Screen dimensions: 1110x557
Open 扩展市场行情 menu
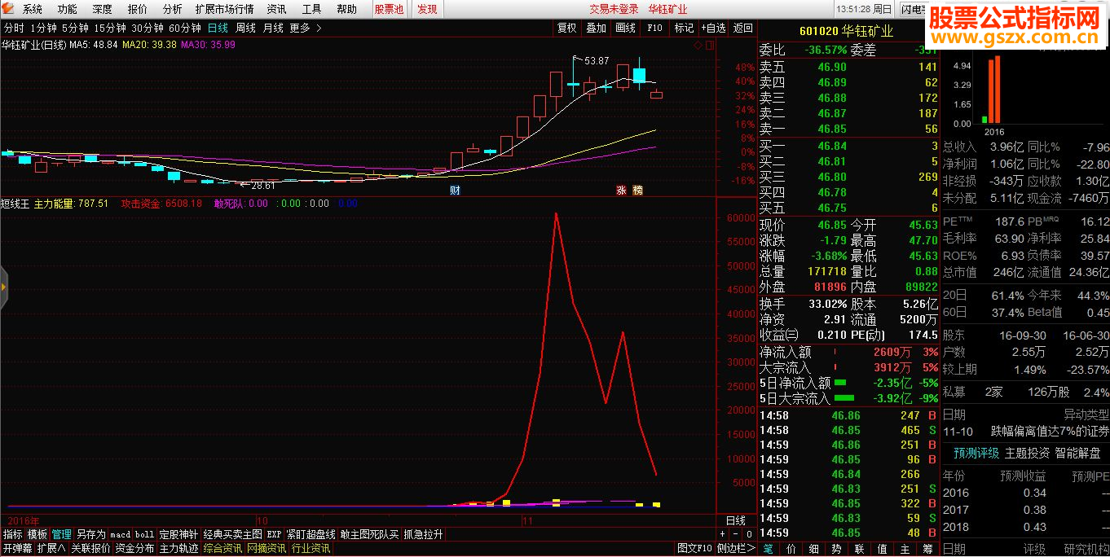[x=224, y=10]
